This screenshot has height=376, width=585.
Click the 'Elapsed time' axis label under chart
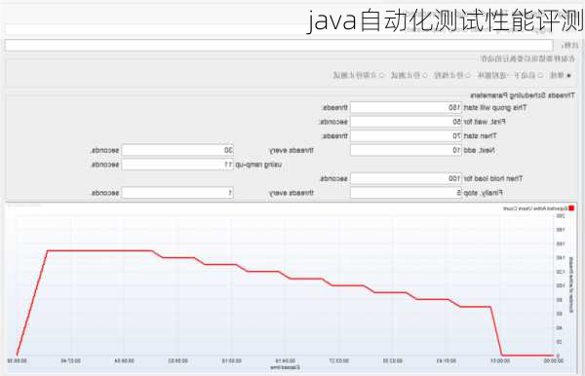pos(286,367)
